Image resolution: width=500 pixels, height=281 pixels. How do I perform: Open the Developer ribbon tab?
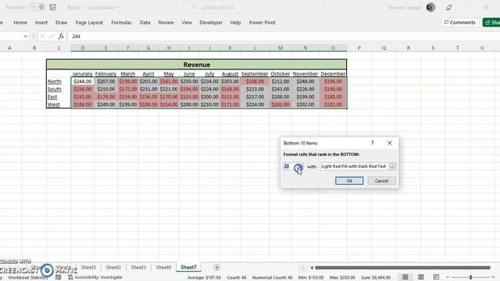point(211,23)
